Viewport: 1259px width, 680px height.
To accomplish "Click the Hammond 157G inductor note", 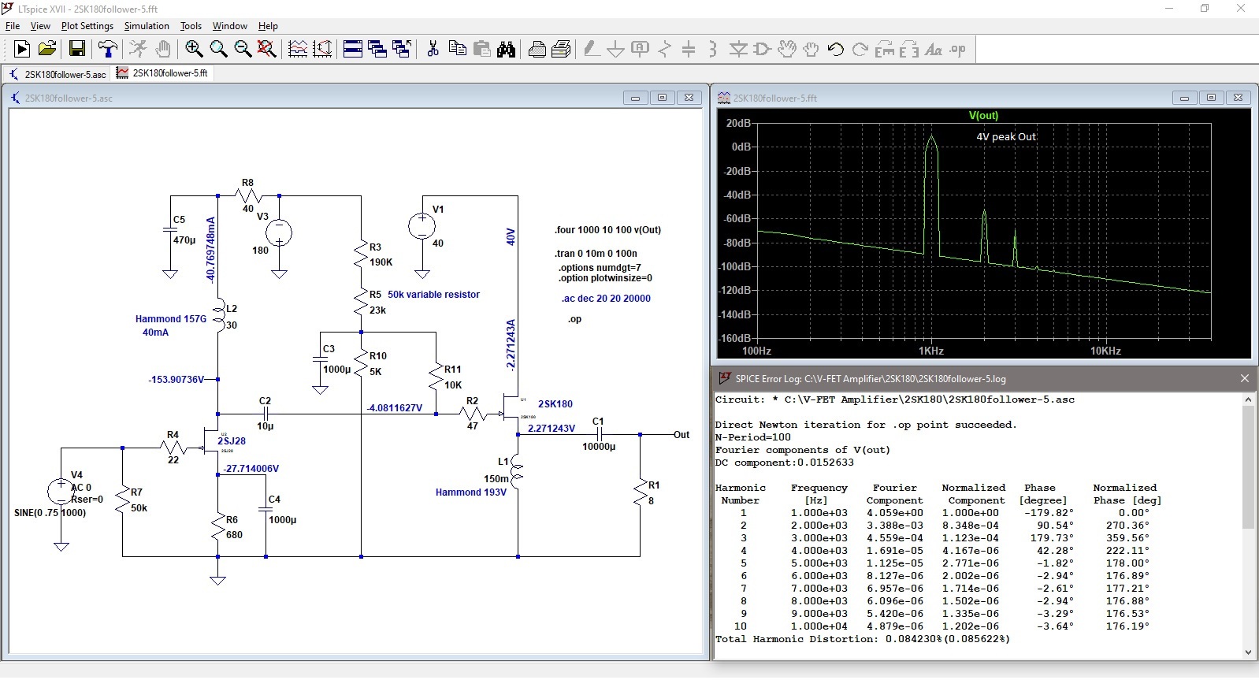I will pyautogui.click(x=171, y=319).
